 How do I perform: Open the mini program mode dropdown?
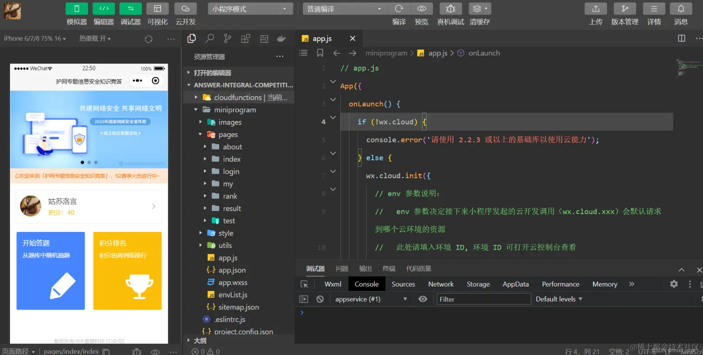(250, 9)
